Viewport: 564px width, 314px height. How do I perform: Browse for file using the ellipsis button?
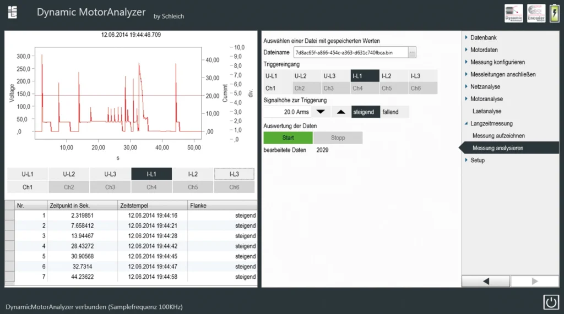413,52
